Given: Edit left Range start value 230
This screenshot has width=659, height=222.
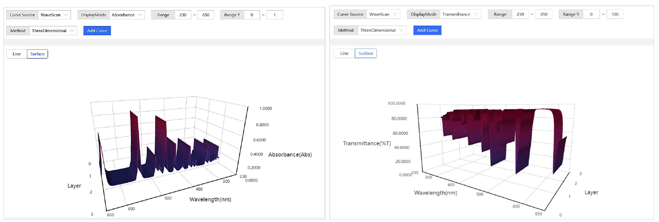Looking at the screenshot, I should click(182, 15).
